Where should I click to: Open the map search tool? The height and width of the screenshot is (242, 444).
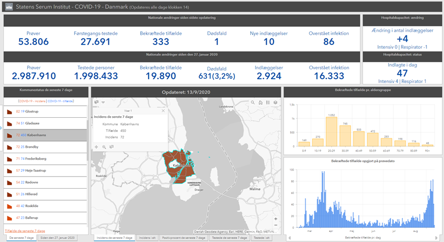(252, 103)
